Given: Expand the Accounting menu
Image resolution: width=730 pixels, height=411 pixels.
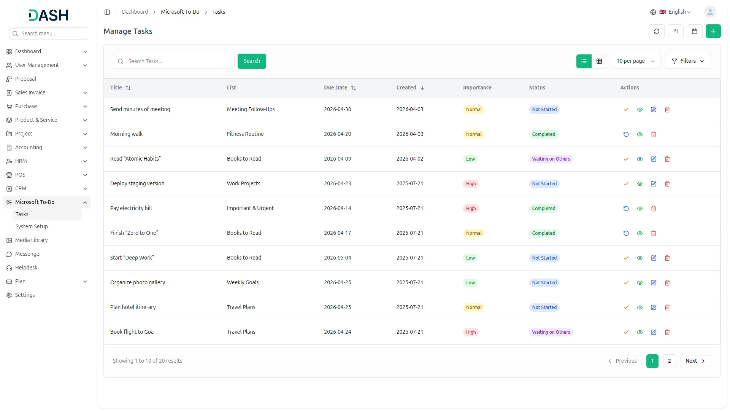Looking at the screenshot, I should [x=47, y=148].
